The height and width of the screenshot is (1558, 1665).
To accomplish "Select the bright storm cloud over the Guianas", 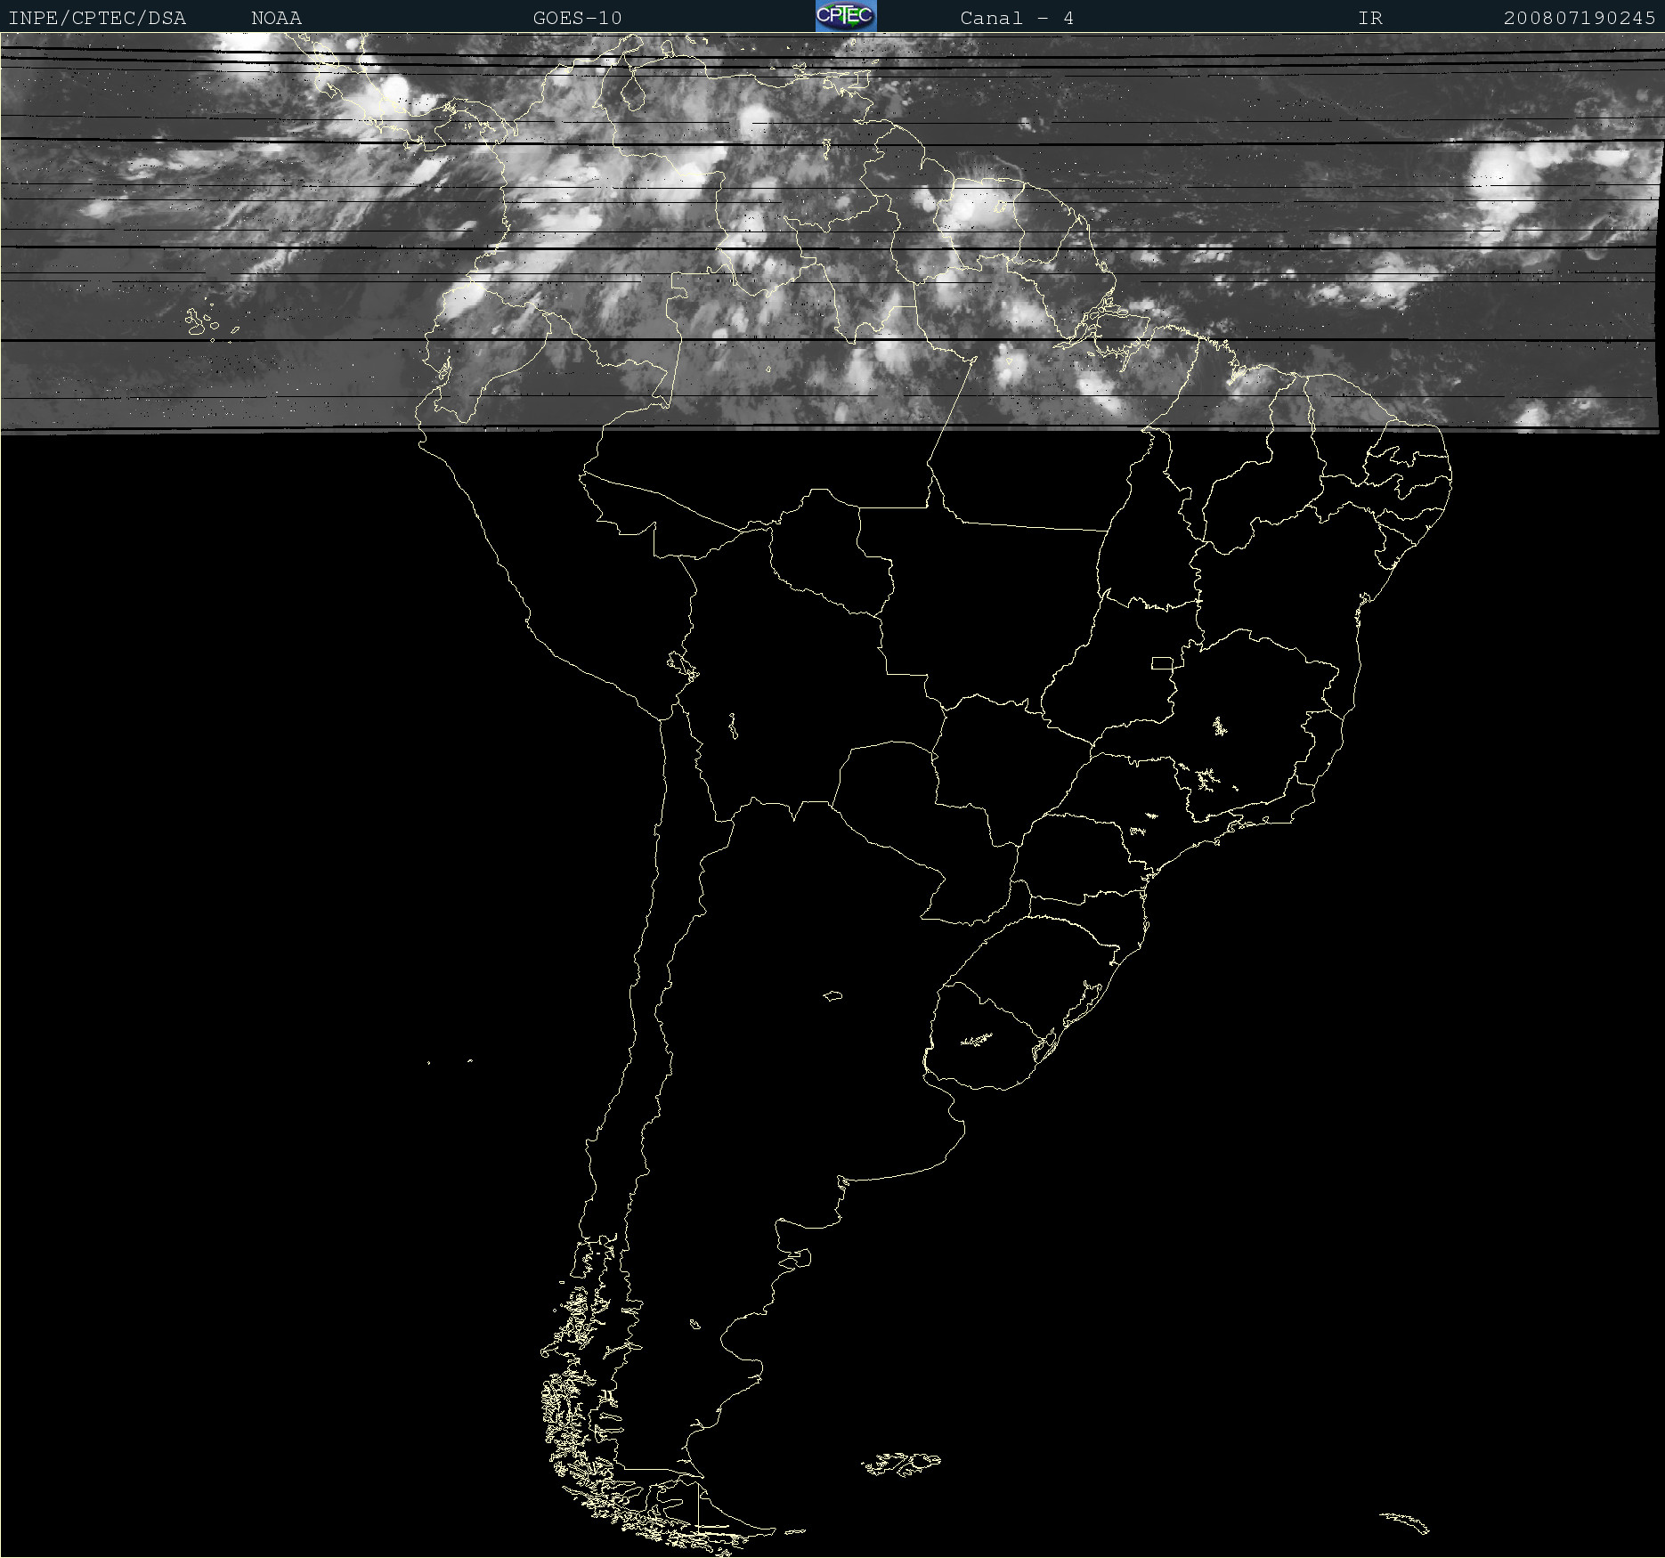I will tap(972, 207).
